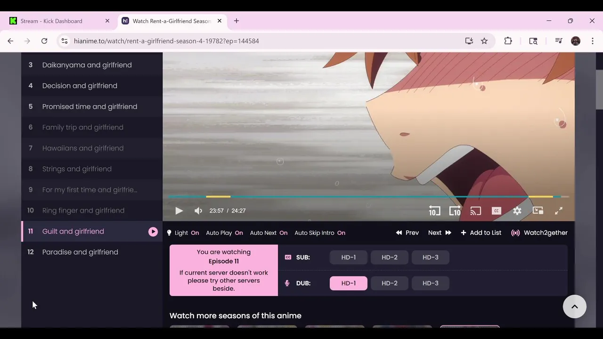
Task: Open video player settings gear
Action: click(x=517, y=211)
